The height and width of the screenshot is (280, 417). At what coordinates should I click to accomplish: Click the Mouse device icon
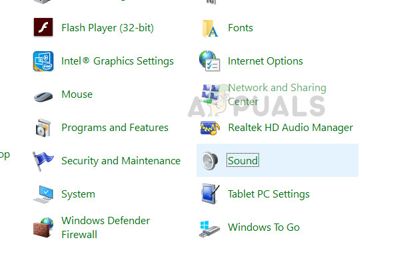[43, 96]
